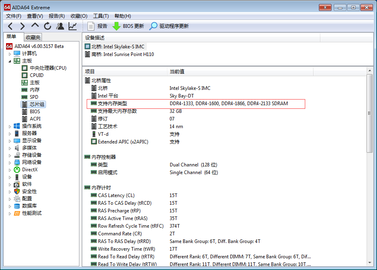
Task: Select the CPUID tree icon
Action: 25,75
